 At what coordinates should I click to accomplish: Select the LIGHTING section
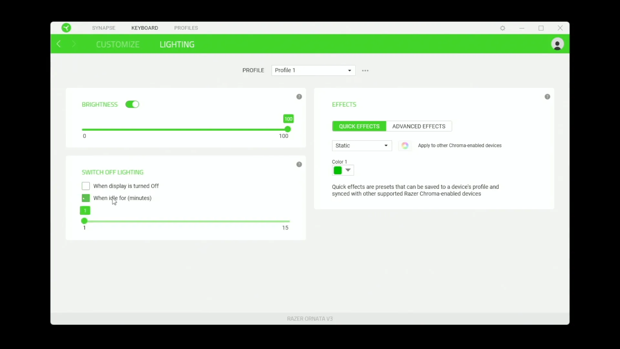click(x=177, y=44)
